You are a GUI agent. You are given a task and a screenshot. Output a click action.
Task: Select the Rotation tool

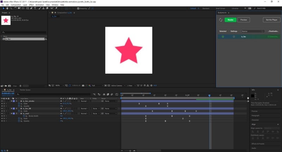(x=16, y=8)
